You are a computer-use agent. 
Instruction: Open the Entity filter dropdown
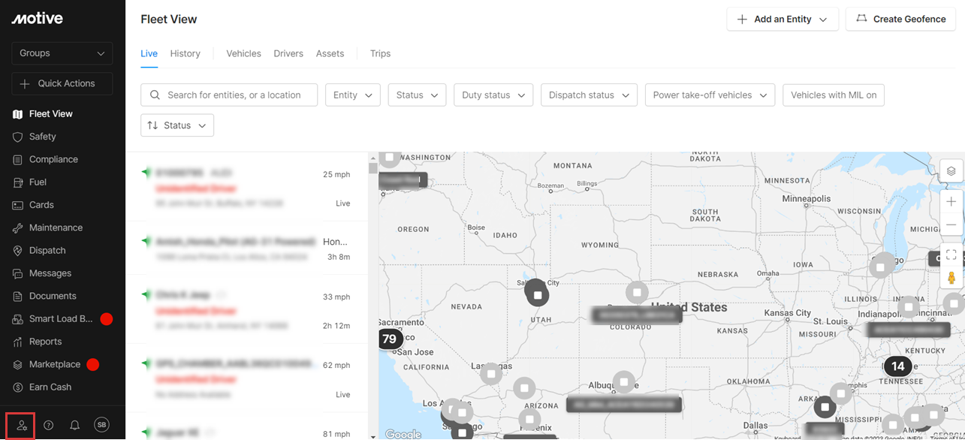pos(353,95)
